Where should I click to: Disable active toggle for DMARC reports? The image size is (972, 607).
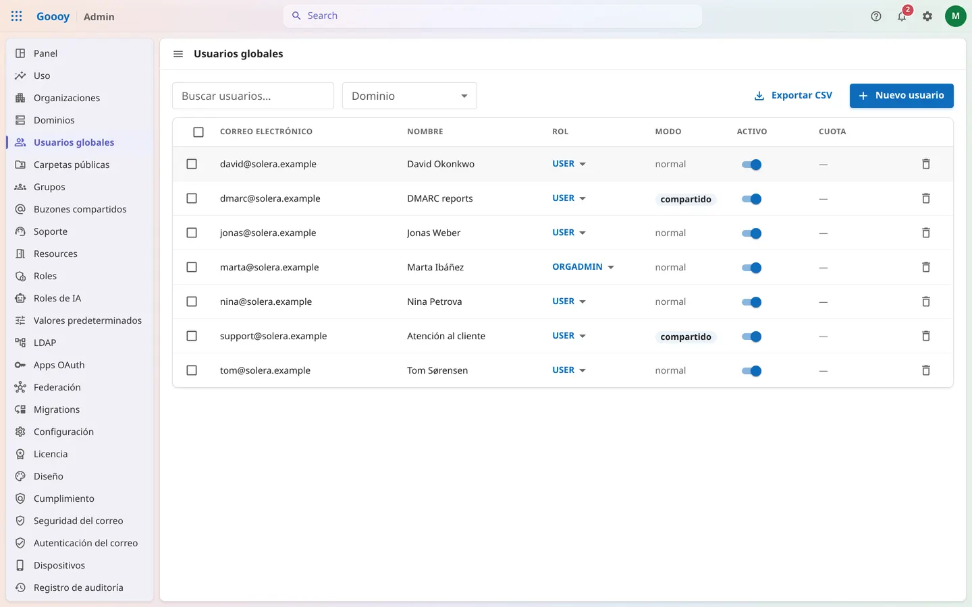coord(751,199)
